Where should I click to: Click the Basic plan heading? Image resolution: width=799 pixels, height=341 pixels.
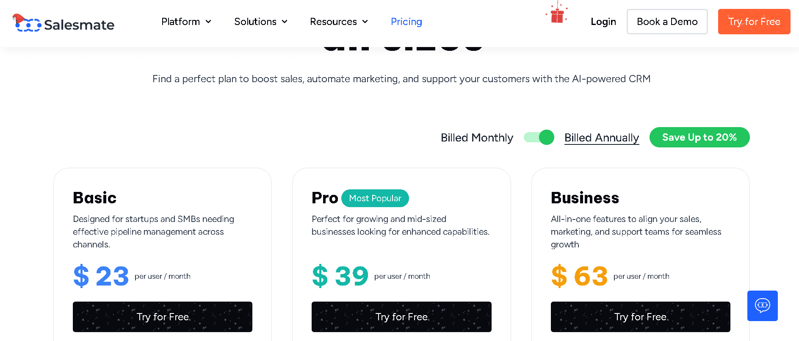[94, 197]
